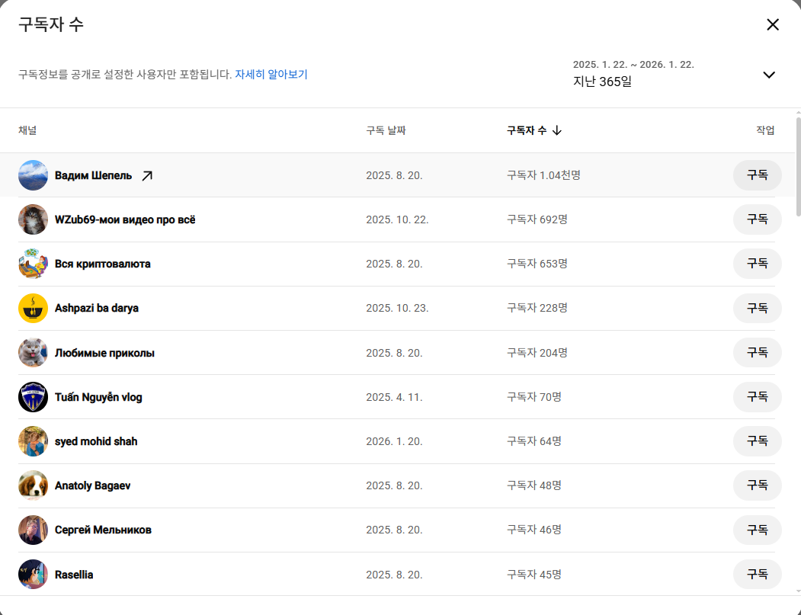
Task: Subscribe to WZub69 channel
Action: (x=757, y=219)
